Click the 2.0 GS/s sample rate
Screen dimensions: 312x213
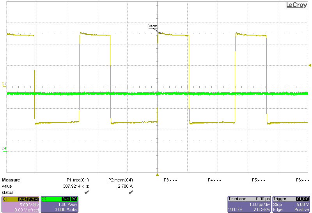pos(262,209)
